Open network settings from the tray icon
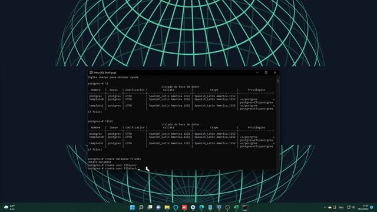This screenshot has width=377, height=212. (x=349, y=207)
